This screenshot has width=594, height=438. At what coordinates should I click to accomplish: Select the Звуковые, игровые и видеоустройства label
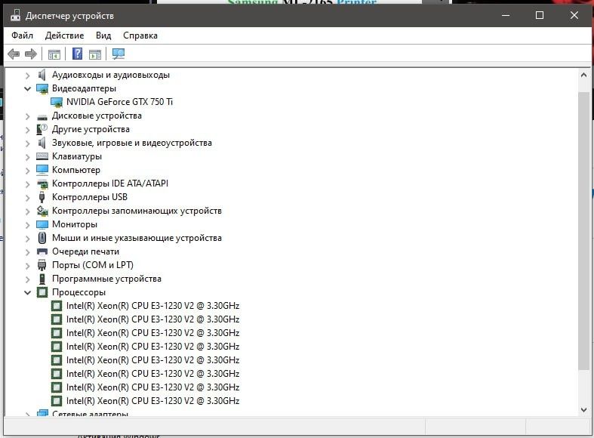[132, 143]
